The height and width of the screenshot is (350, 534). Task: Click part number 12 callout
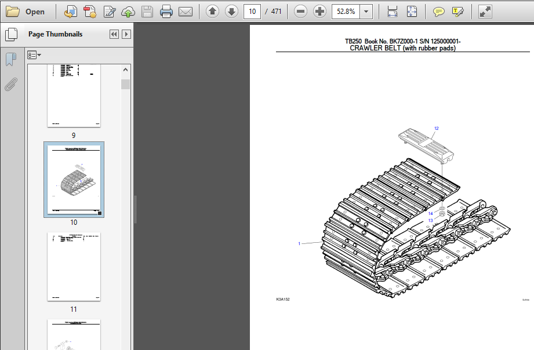point(437,129)
